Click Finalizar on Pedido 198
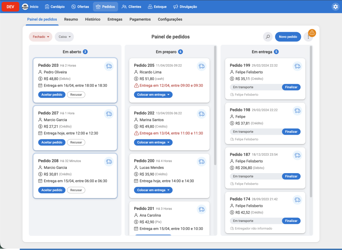342x250 pixels. (x=291, y=131)
